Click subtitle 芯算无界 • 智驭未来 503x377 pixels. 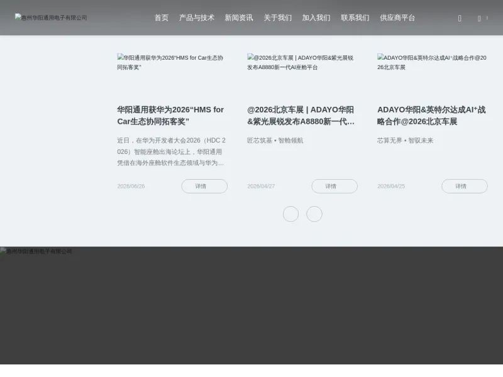coord(405,140)
